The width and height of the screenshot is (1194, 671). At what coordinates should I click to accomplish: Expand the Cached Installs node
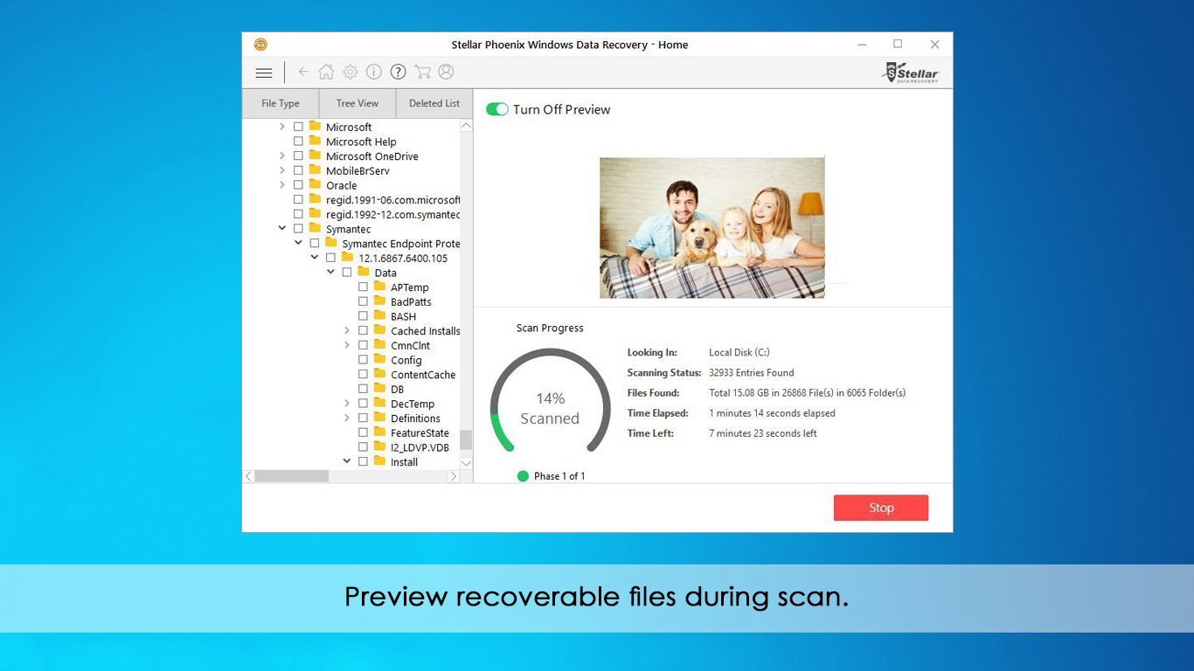tap(347, 330)
